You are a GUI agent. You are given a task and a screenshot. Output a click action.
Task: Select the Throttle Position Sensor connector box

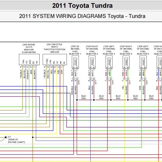(x=55, y=60)
